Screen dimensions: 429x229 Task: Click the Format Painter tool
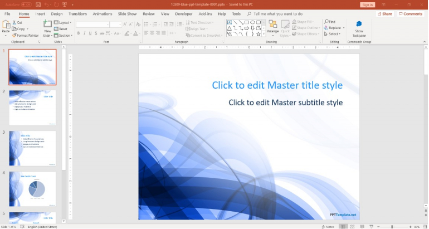25,35
